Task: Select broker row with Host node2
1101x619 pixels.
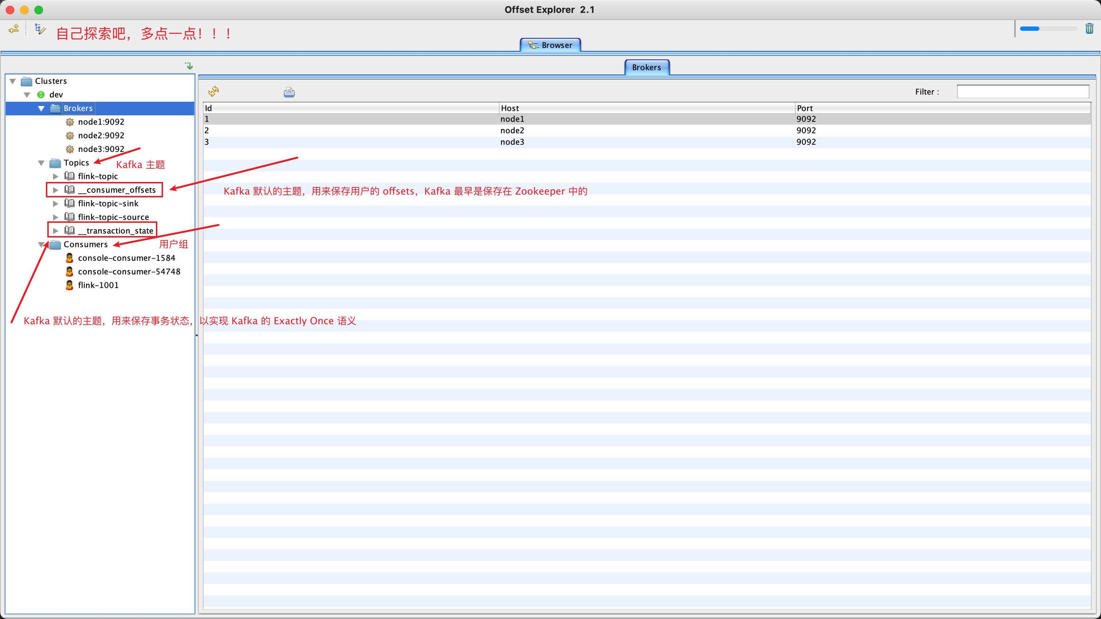Action: pyautogui.click(x=512, y=130)
